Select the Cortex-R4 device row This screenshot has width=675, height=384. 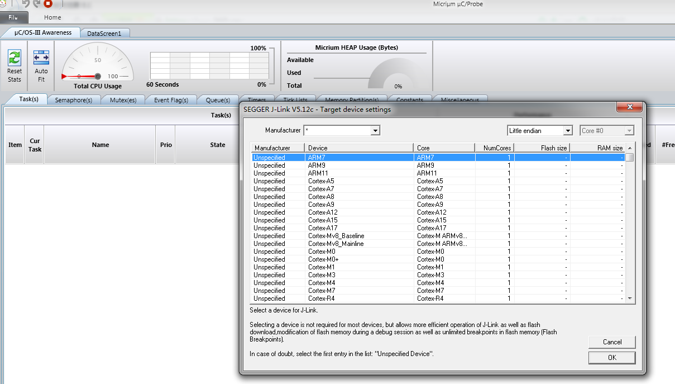[438, 298]
